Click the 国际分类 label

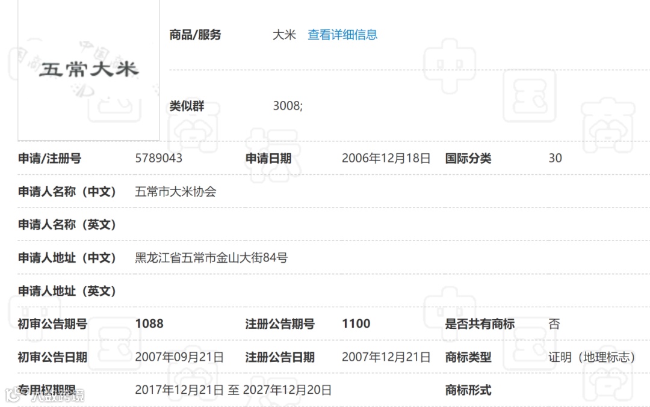(468, 158)
